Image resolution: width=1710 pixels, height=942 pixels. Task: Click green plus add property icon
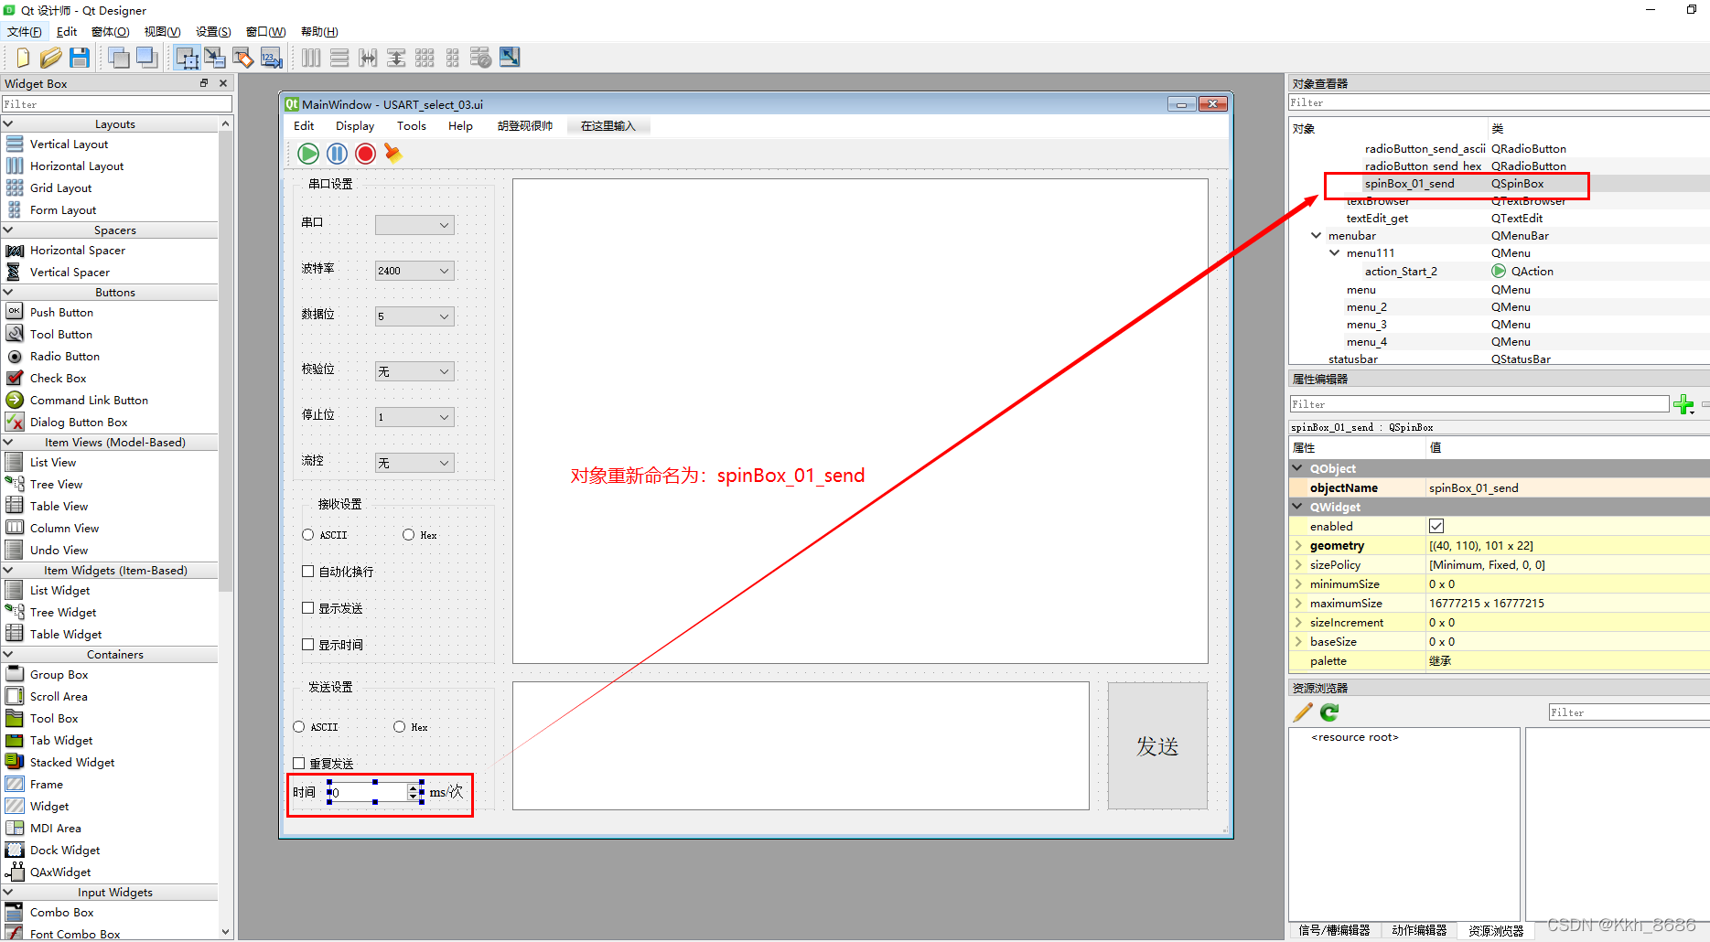tap(1683, 404)
